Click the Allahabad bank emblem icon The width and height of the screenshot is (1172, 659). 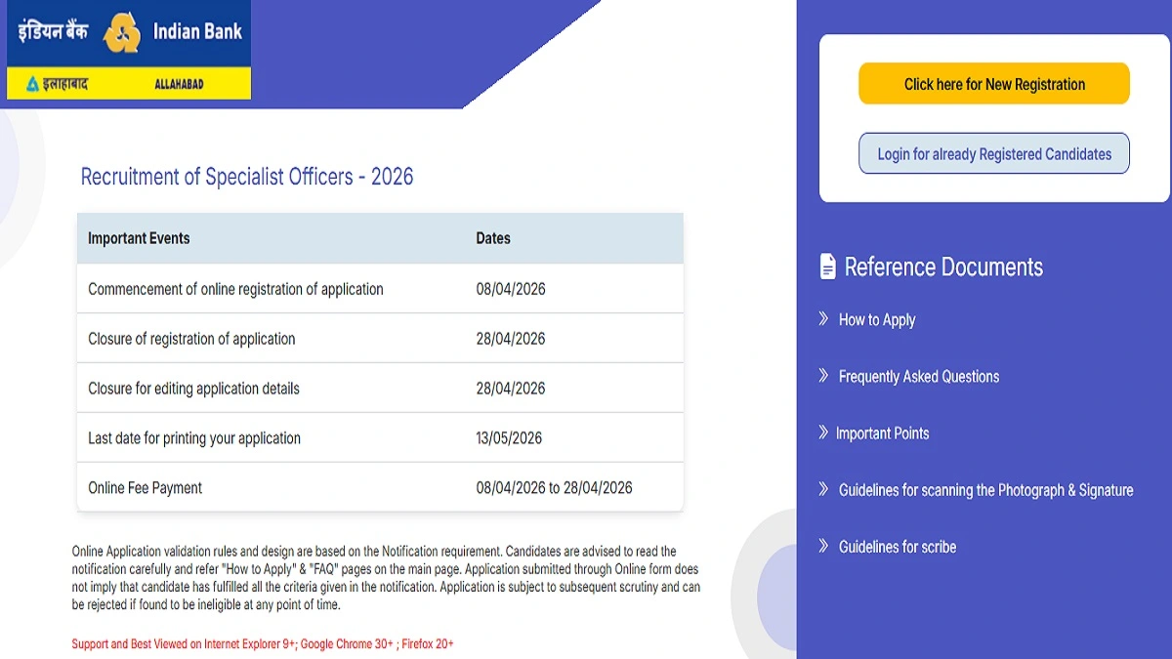coord(30,84)
